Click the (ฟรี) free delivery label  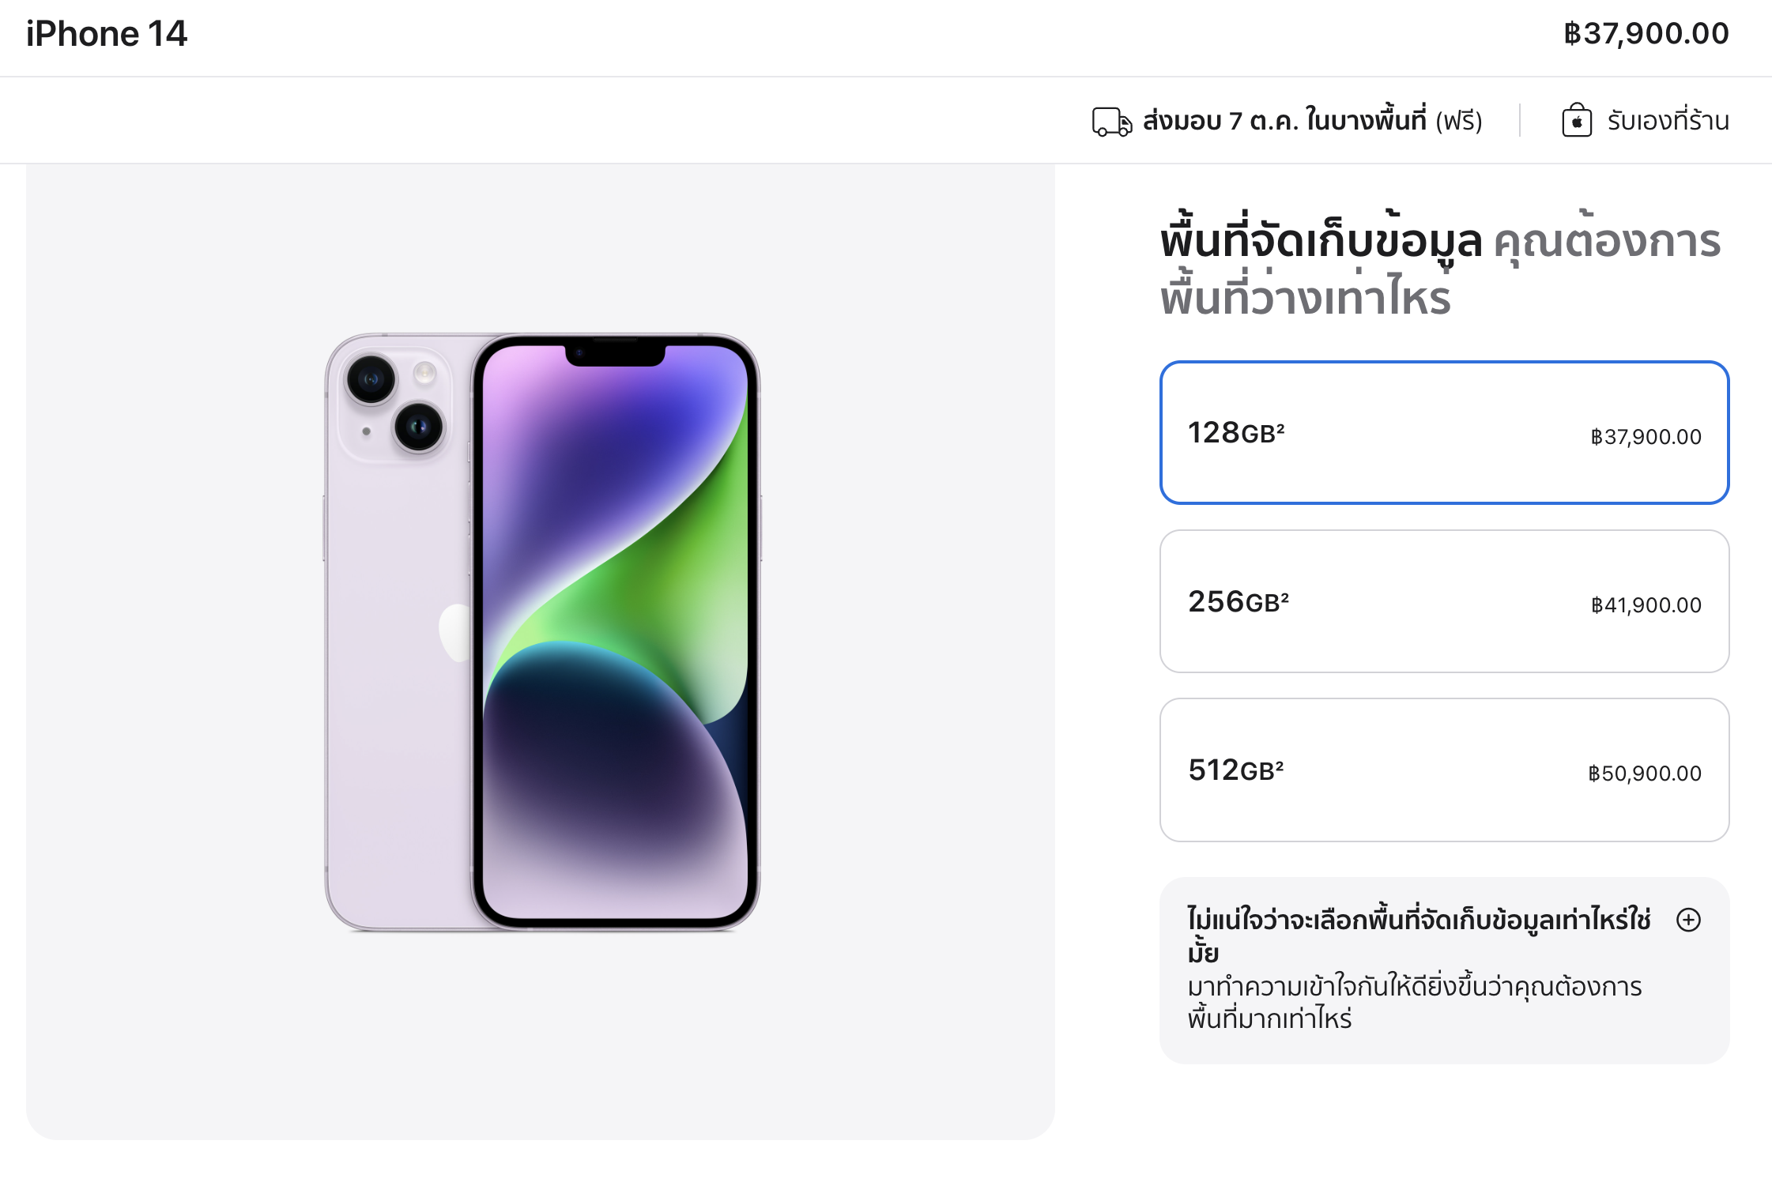1458,122
